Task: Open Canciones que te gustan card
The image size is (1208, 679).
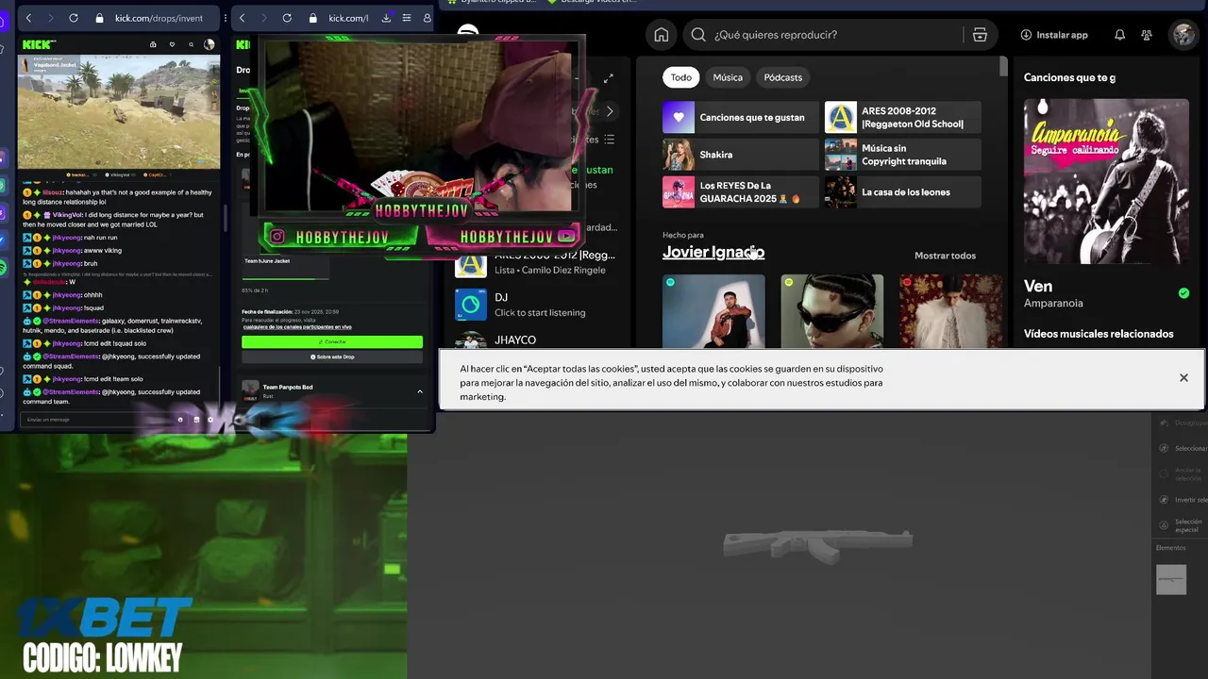Action: coord(740,118)
